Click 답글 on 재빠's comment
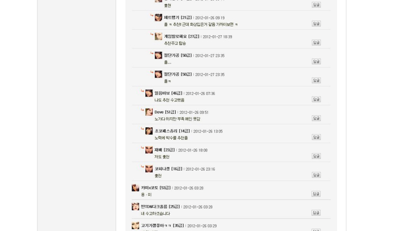This screenshot has height=231, width=399. [x=316, y=156]
